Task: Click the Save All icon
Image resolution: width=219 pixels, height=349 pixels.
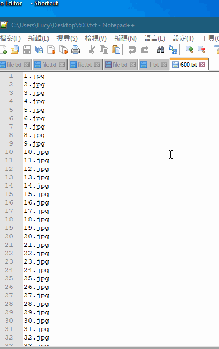Action: pos(39,50)
